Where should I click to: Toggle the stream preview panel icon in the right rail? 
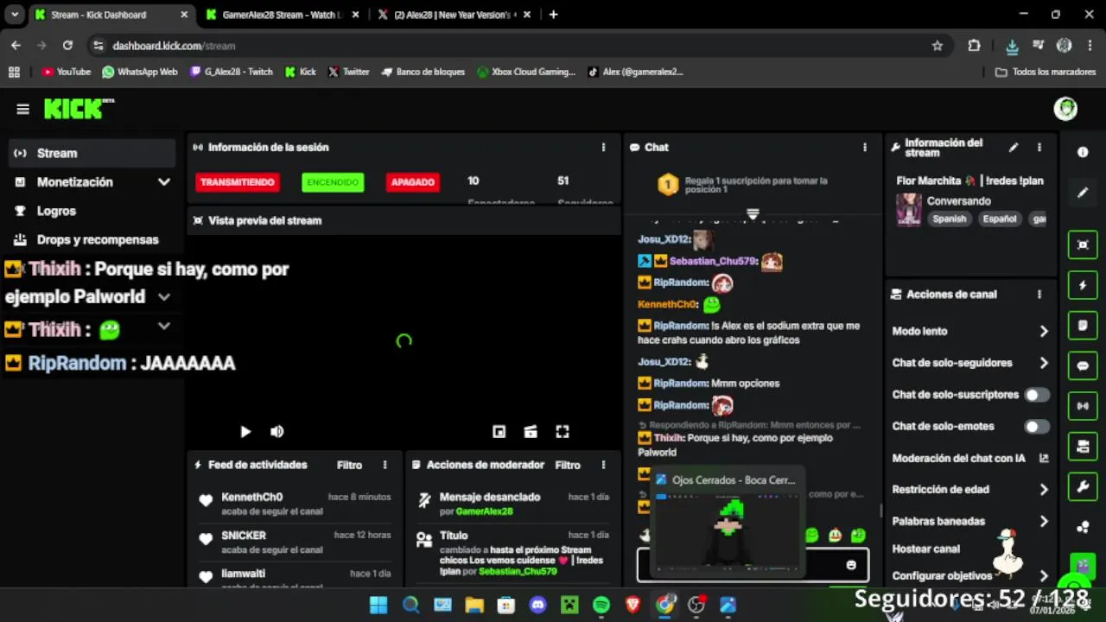coord(1083,245)
